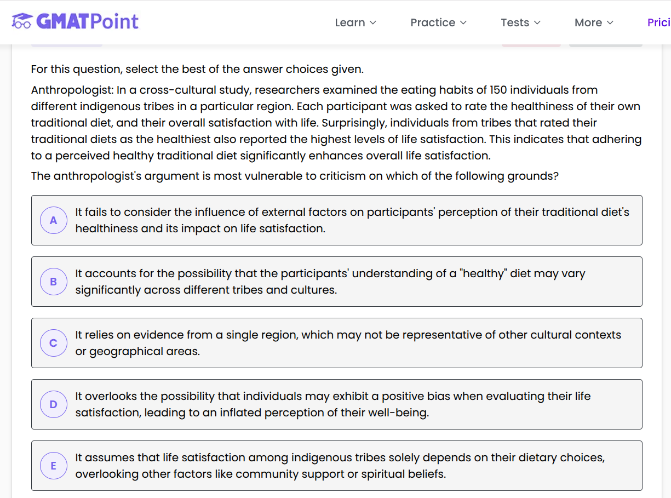Pick the option E circle
This screenshot has width=671, height=498.
pyautogui.click(x=53, y=466)
